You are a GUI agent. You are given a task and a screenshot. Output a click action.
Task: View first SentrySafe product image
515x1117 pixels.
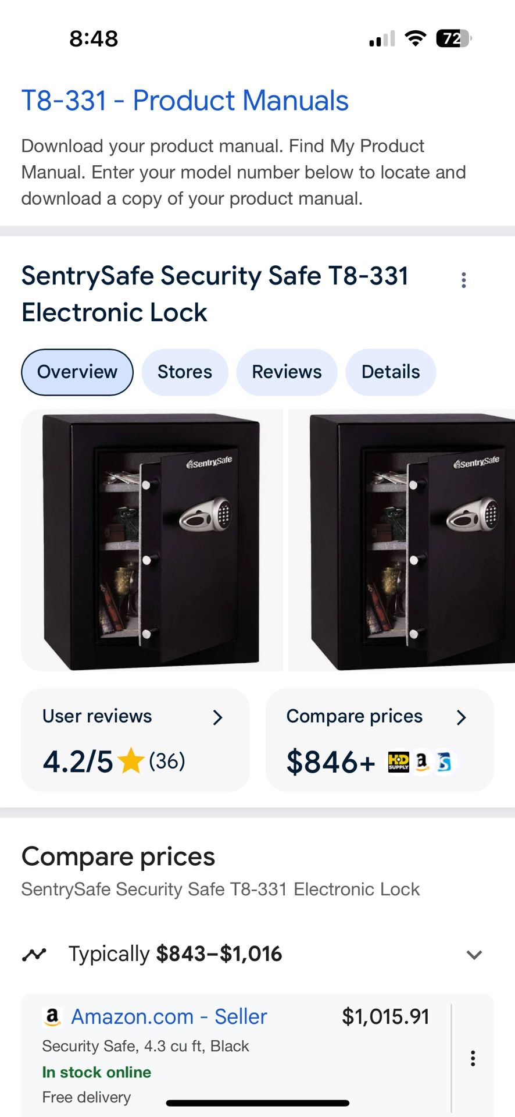tap(152, 540)
